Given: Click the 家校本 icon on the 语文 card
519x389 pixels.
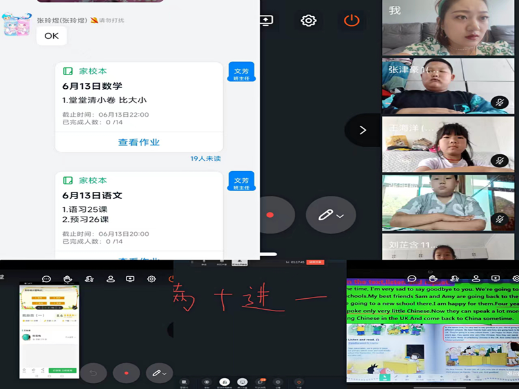Looking at the screenshot, I should (68, 180).
